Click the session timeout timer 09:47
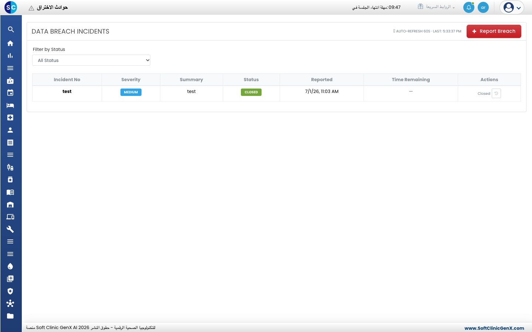532x332 pixels. click(395, 7)
